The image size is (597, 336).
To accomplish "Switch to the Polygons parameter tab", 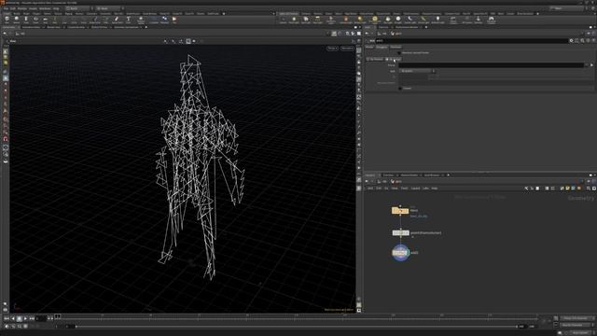I will click(382, 48).
